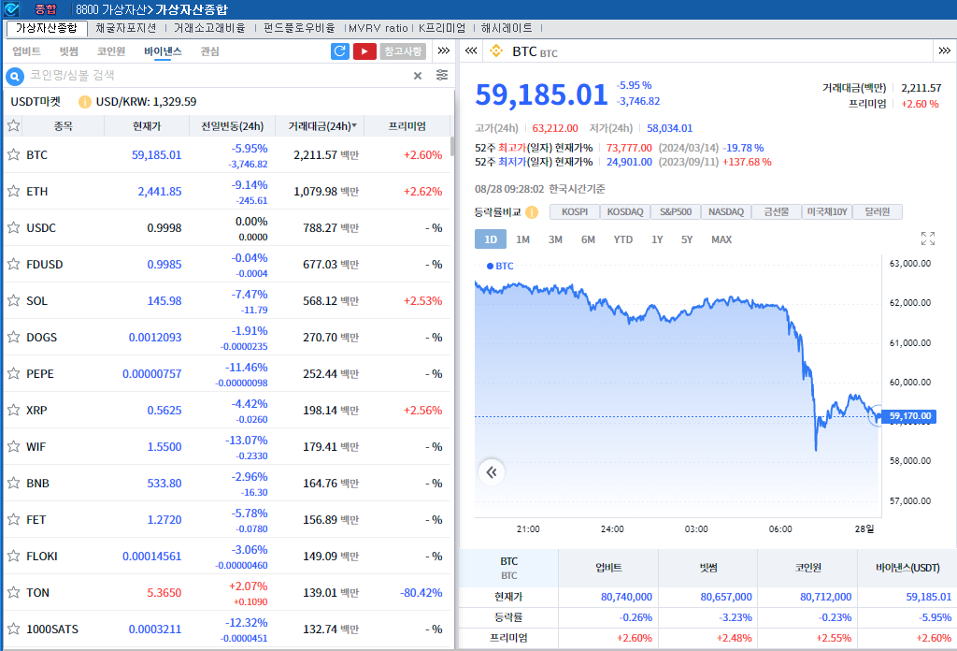Image resolution: width=957 pixels, height=651 pixels.
Task: Toggle favorite star for SOL
Action: 13,300
